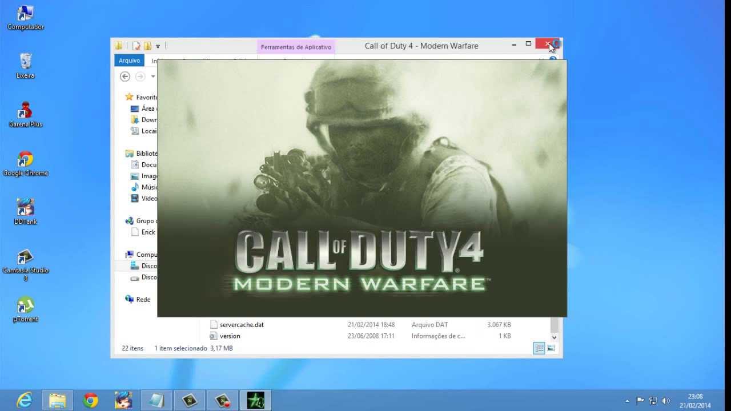Launch the µTorrent desktop shortcut
731x411 pixels.
click(26, 309)
